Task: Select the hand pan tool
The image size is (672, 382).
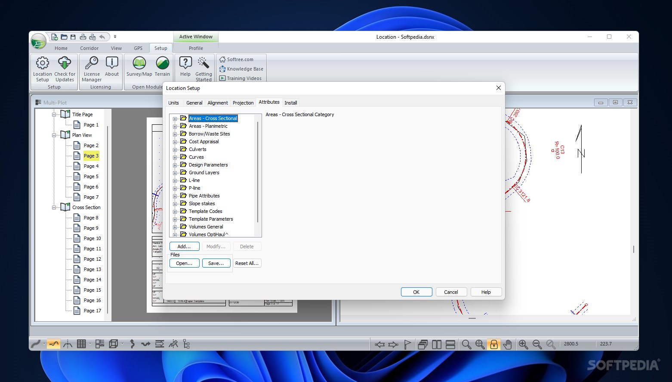Action: 508,344
